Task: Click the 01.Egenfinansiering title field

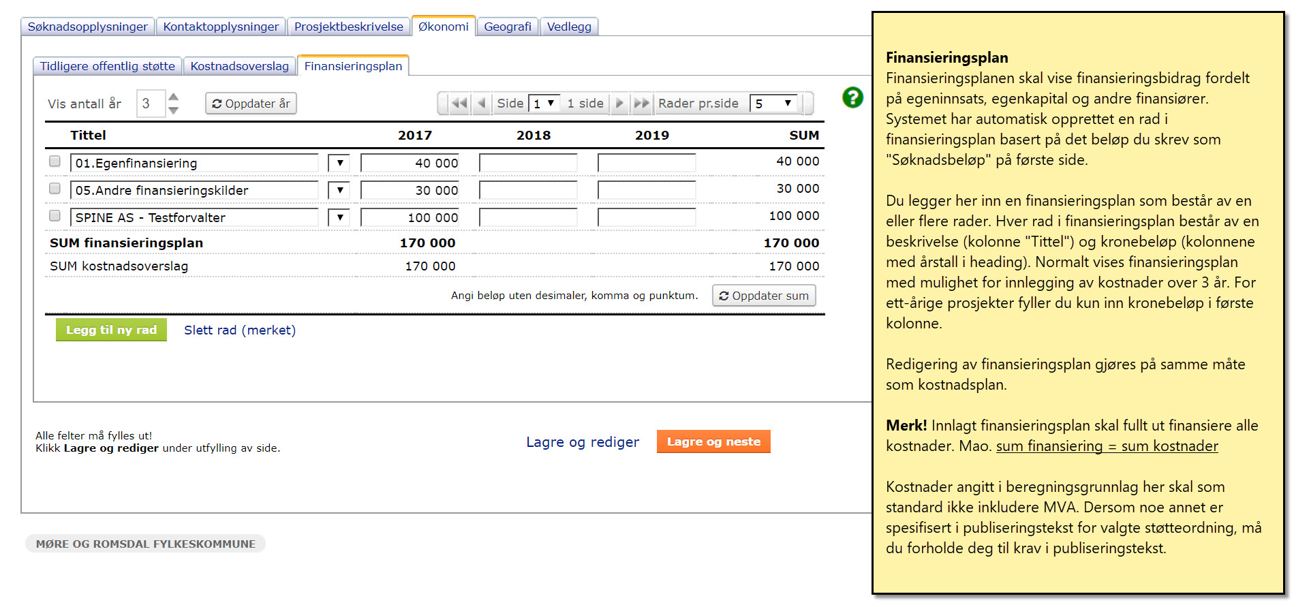Action: [x=194, y=163]
